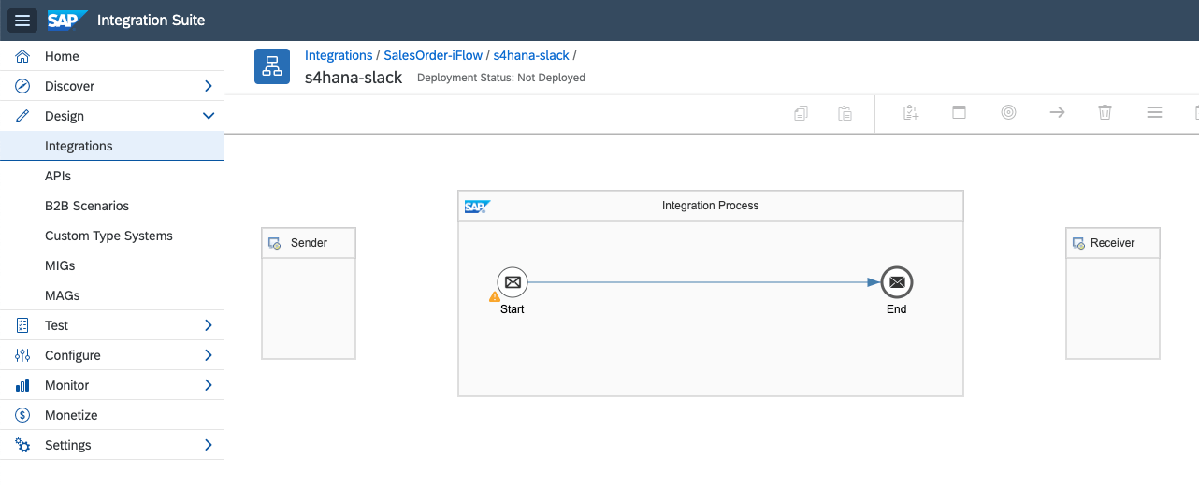Image resolution: width=1199 pixels, height=487 pixels.
Task: Select the Integration Process pool title
Action: (x=711, y=206)
